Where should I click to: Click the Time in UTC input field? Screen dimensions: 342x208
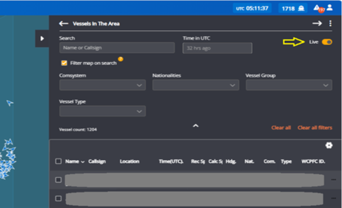[x=217, y=48]
